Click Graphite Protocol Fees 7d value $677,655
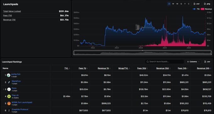The width and height of the screenshot is (214, 114). tap(84, 111)
